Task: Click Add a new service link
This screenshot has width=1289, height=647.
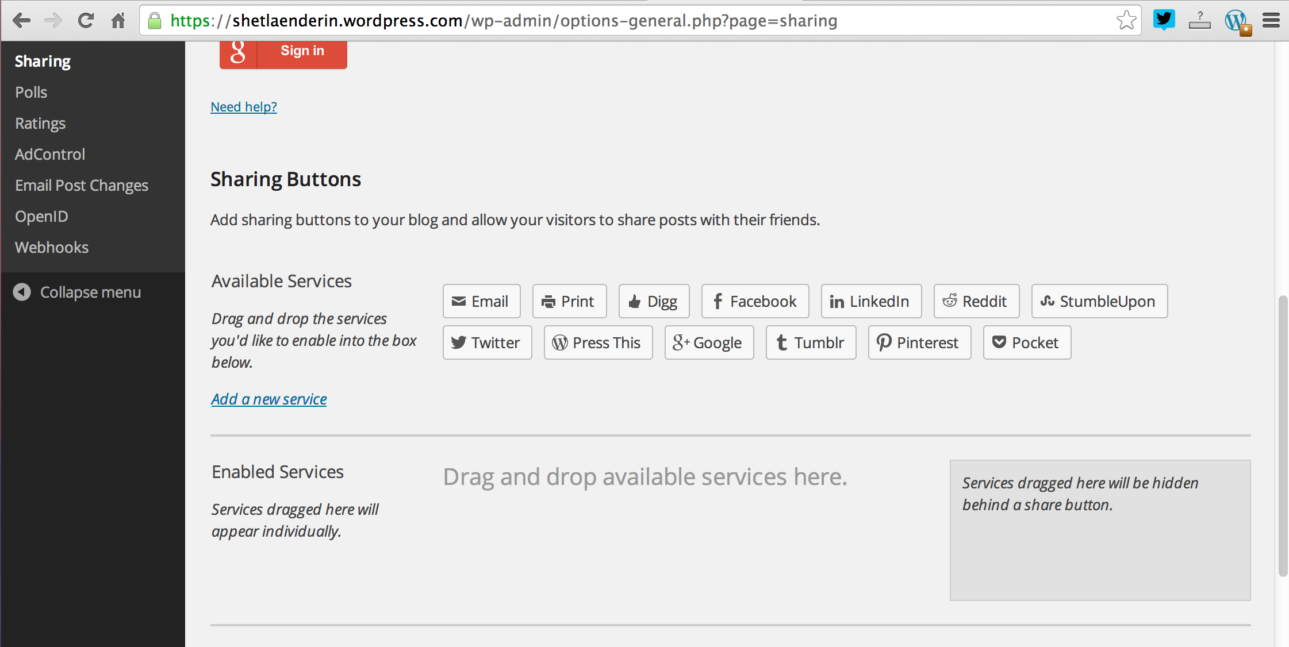Action: click(268, 399)
